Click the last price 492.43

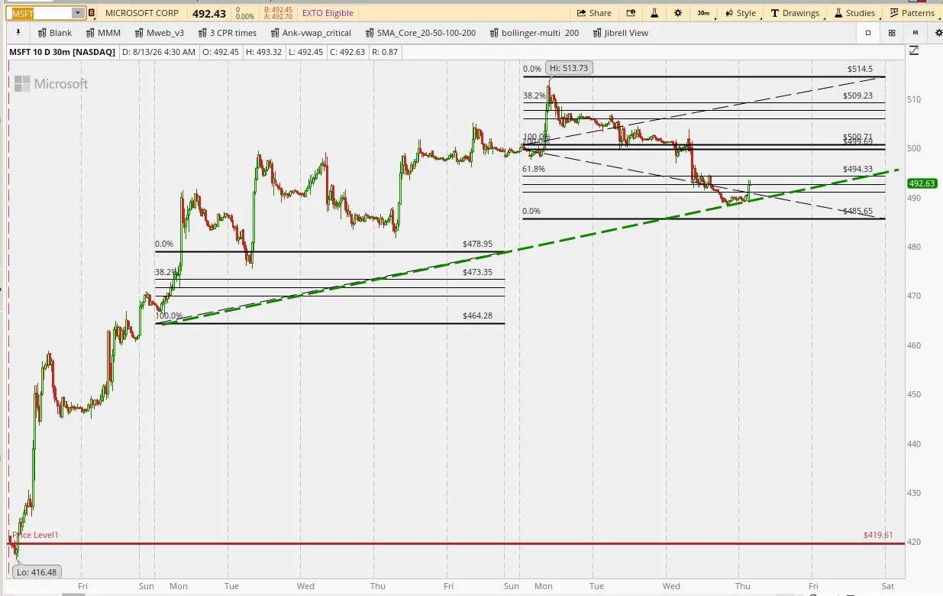(x=209, y=13)
